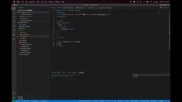Switch to the main.css editor tab

pyautogui.click(x=81, y=8)
